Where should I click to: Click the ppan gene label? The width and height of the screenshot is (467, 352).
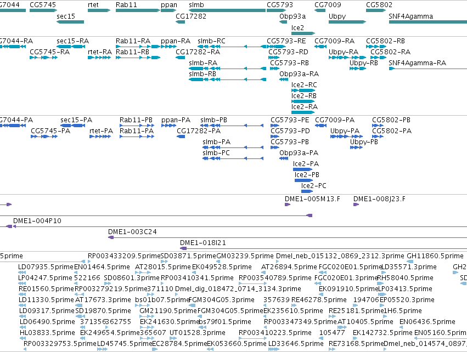[169, 5]
